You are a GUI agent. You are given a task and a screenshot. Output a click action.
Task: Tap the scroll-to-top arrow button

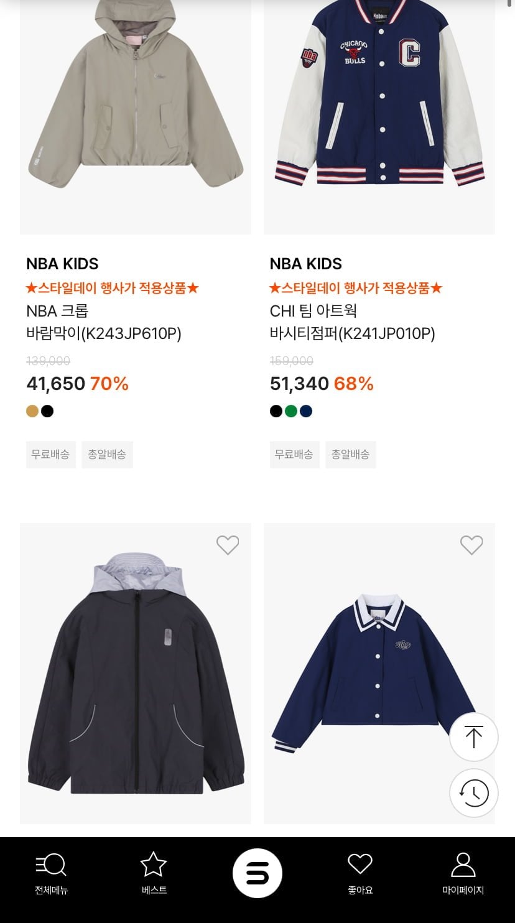474,737
